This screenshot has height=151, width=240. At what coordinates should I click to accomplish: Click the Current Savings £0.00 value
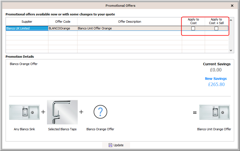tap(216, 70)
